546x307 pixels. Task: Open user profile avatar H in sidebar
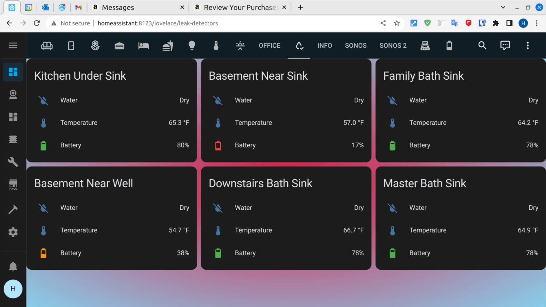coord(13,289)
